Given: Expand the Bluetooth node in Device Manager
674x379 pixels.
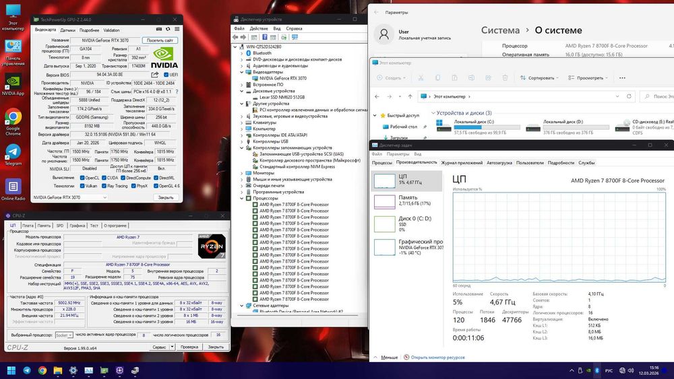Looking at the screenshot, I should point(241,53).
